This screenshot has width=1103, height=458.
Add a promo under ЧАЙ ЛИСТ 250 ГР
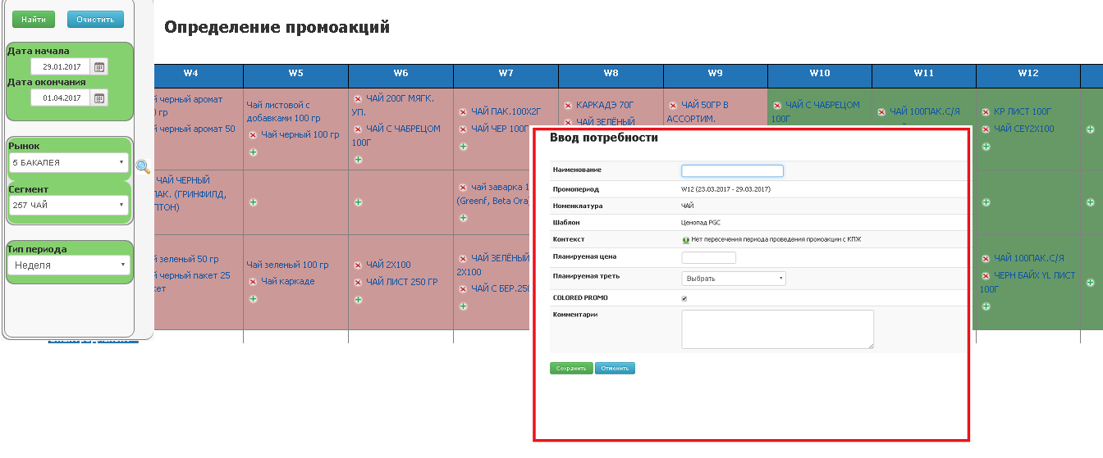click(x=358, y=300)
